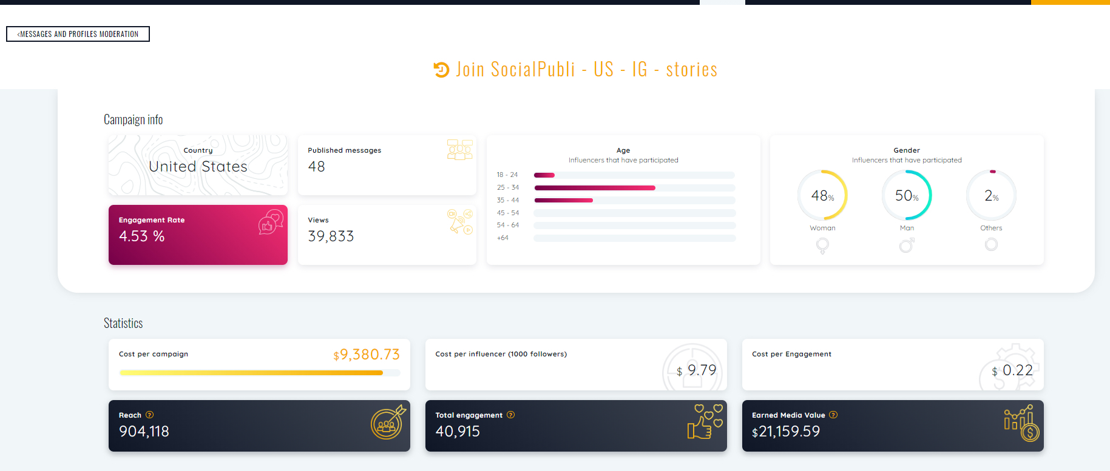Click the Earned Media Value amount $21,159.59
Screen dimensions: 1110x471
[786, 432]
